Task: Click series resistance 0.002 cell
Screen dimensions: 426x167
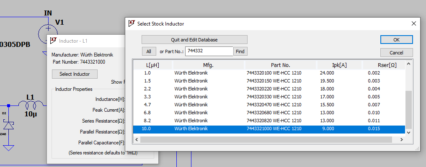Action: (374, 73)
